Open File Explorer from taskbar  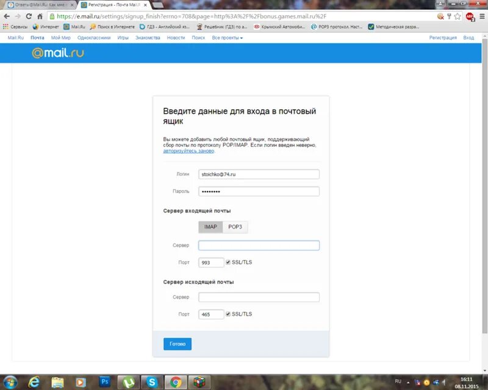pos(57,382)
